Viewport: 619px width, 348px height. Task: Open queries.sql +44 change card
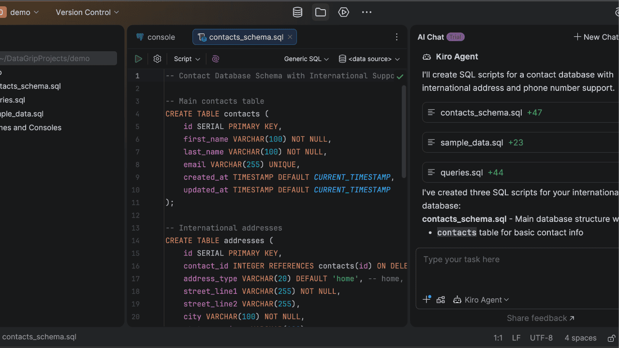tap(520, 173)
